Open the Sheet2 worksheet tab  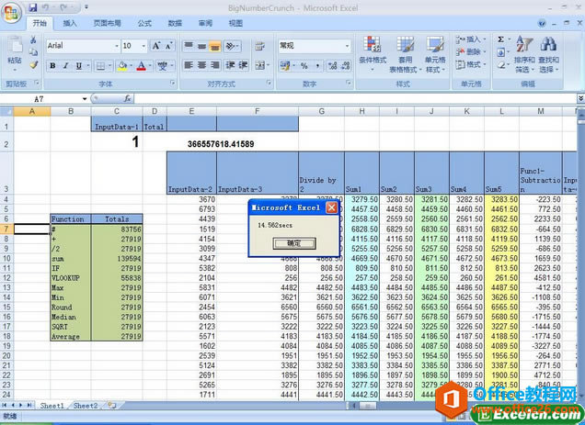tap(86, 406)
